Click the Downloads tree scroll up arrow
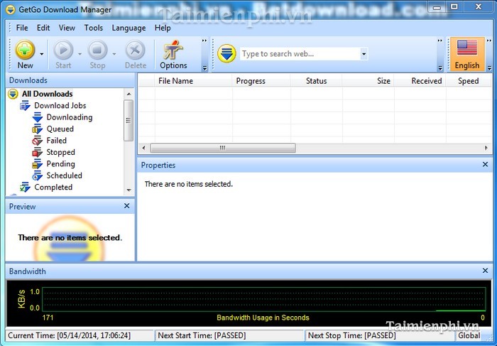497x346 pixels. [x=129, y=94]
